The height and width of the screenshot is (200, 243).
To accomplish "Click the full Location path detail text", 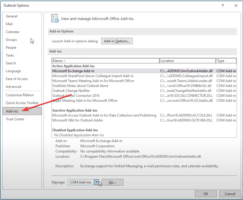I will (140, 157).
